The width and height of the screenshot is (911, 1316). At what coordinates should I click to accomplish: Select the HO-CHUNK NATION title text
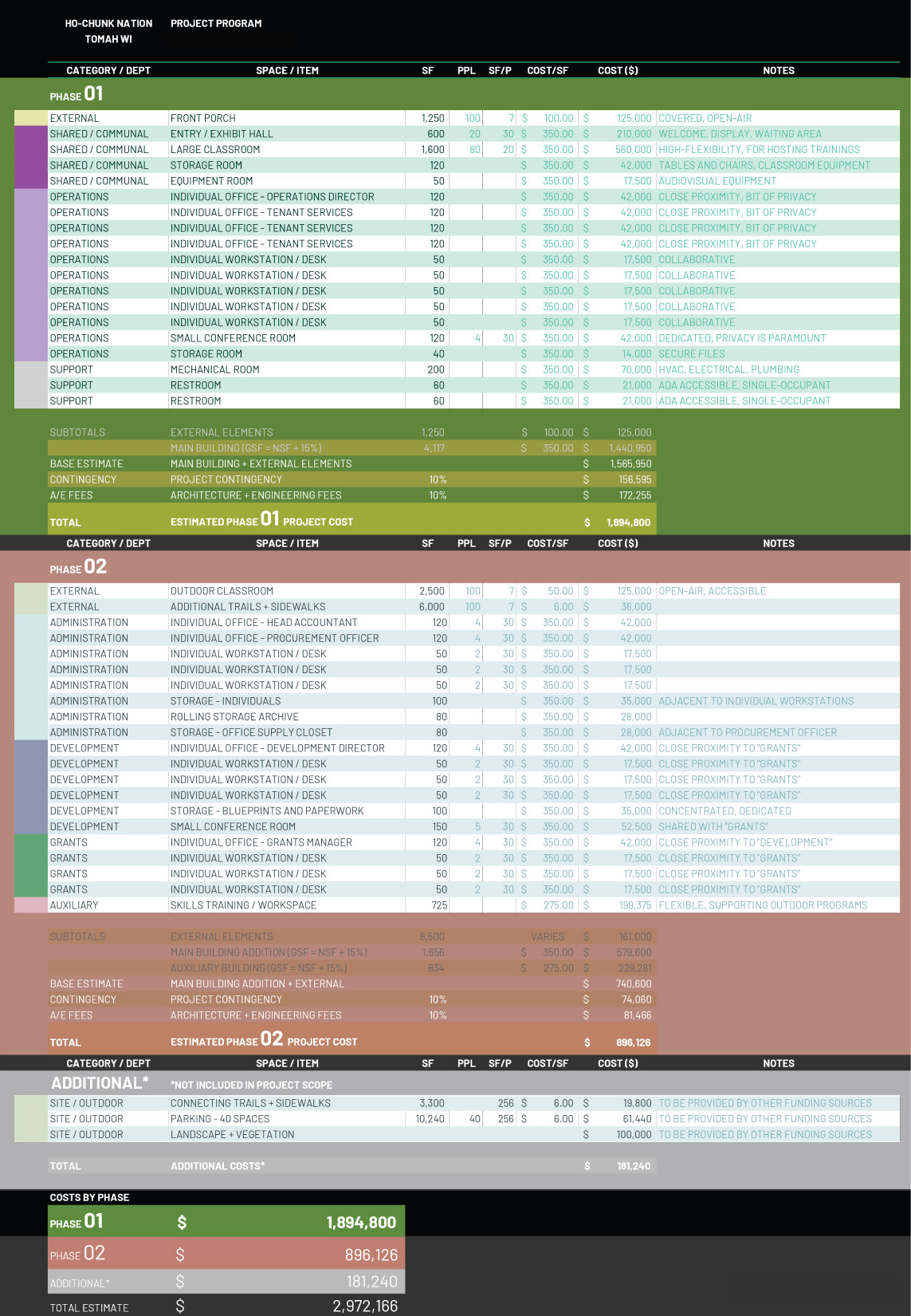tap(108, 24)
